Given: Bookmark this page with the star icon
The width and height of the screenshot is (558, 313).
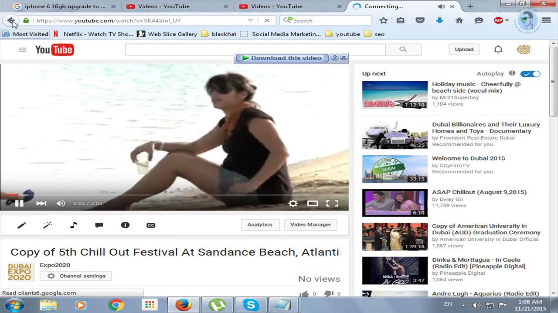Looking at the screenshot, I should coord(384,20).
